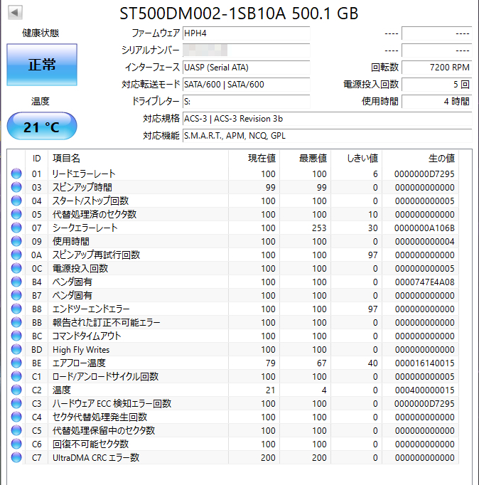Screen dimensions: 479x485
Task: Click the status orb for 回復不可能セクタ数
Action: pyautogui.click(x=16, y=444)
